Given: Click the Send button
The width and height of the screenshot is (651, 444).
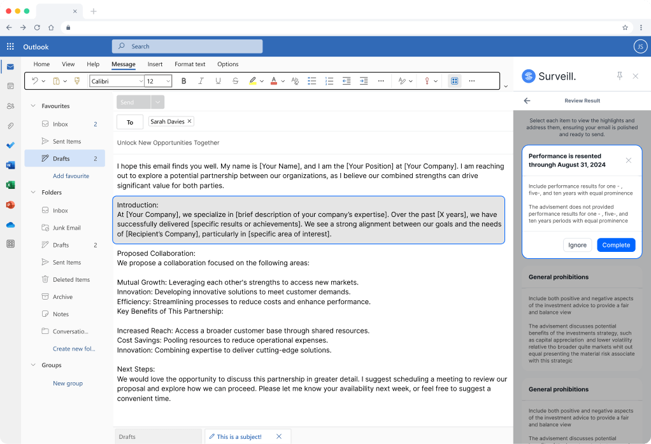Looking at the screenshot, I should click(x=134, y=102).
